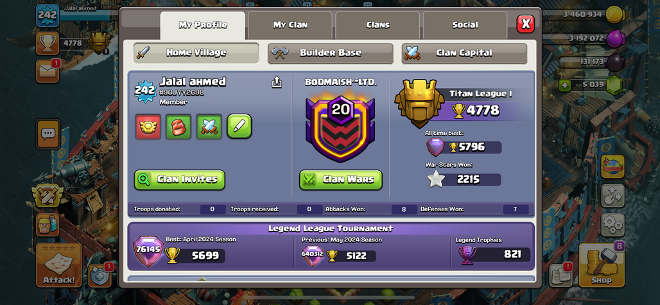This screenshot has height=305, width=660.
Task: Select the red gold-badge profile label
Action: coord(148,126)
